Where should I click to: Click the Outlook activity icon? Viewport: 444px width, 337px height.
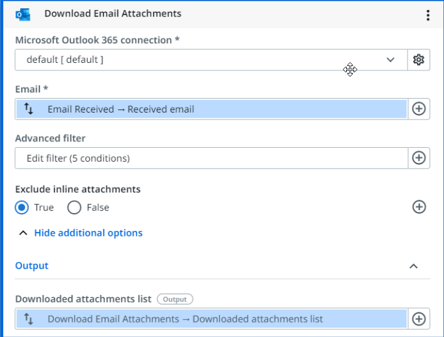tap(23, 14)
